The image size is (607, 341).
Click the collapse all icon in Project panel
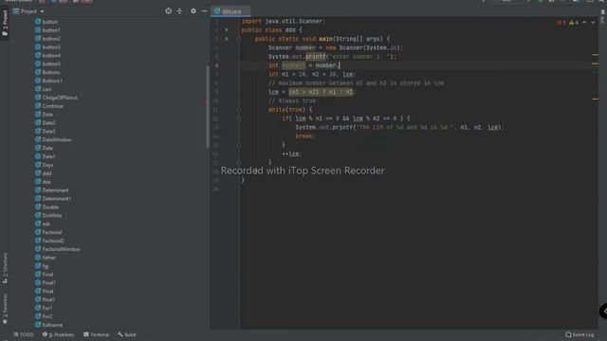[179, 11]
